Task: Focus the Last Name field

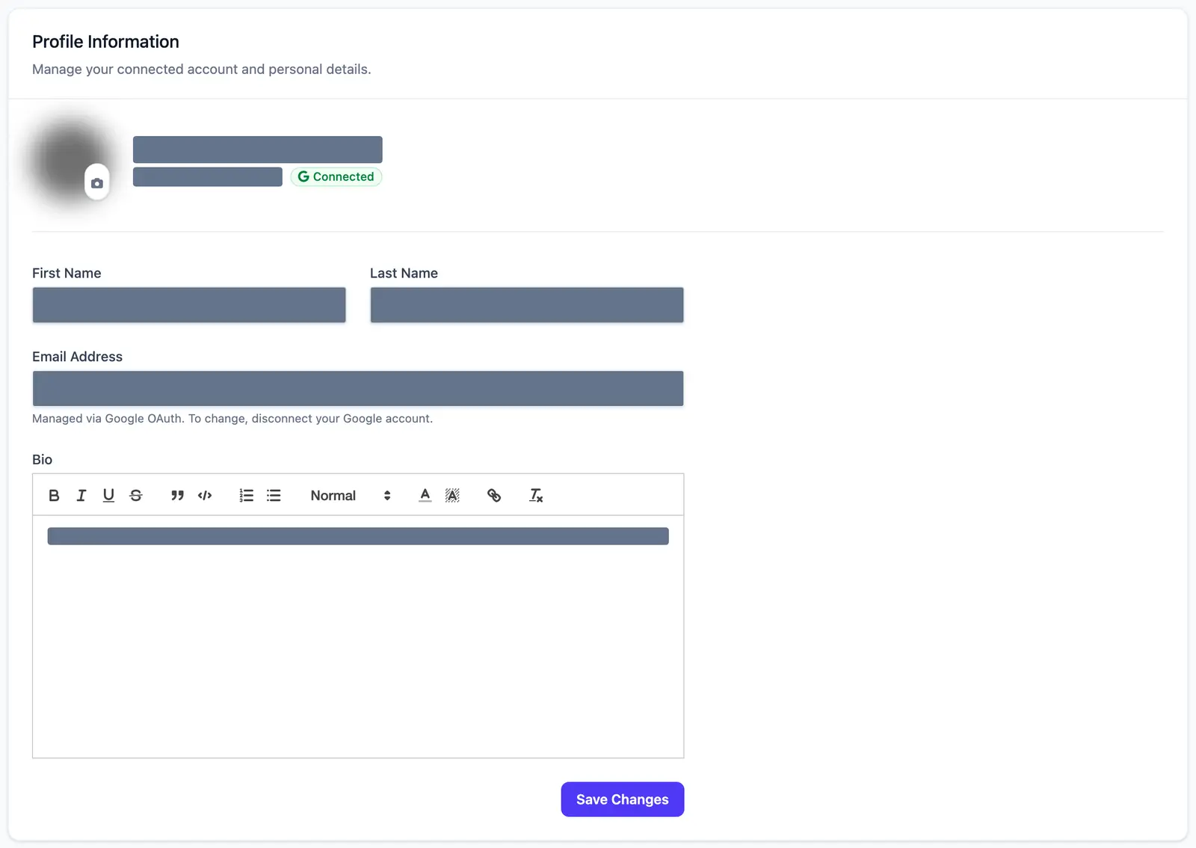Action: coord(527,305)
